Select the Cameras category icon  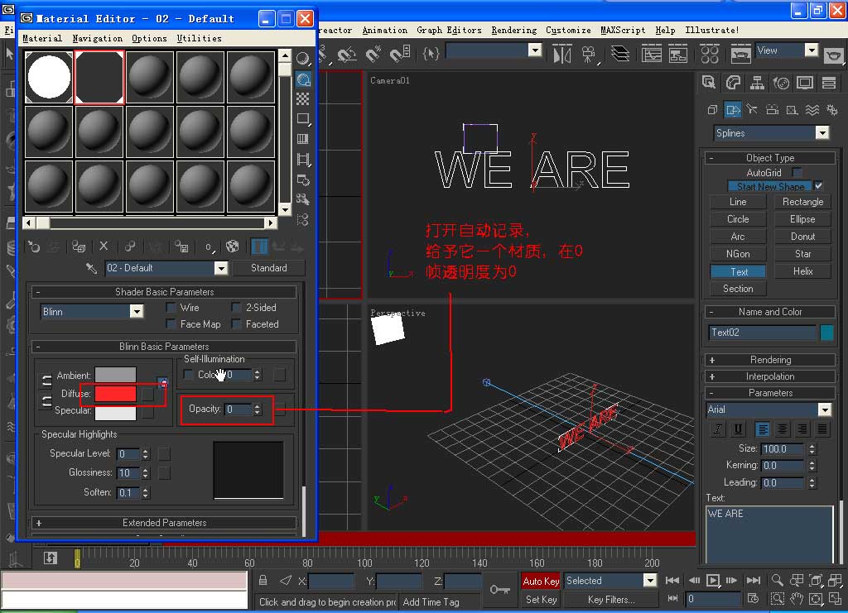point(773,110)
